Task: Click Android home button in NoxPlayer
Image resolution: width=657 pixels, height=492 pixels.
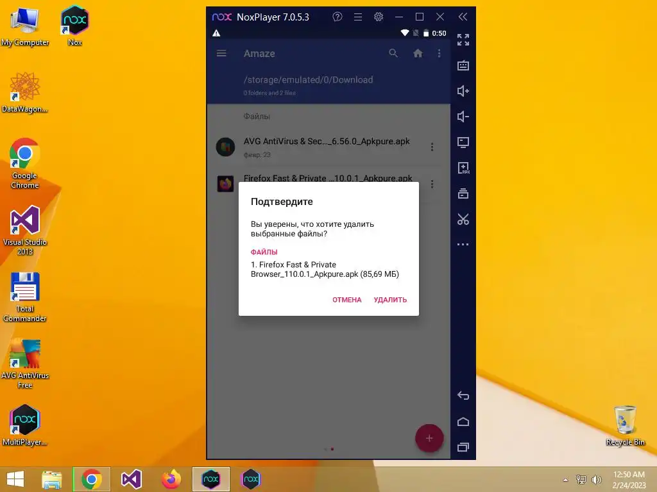Action: [463, 422]
